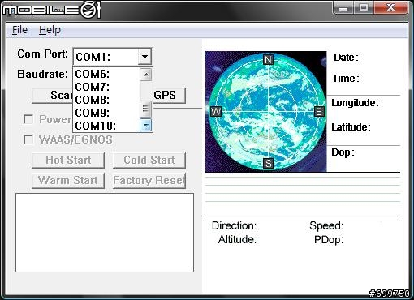Click the list scrollbar up arrow
414x300 pixels.
click(x=146, y=75)
